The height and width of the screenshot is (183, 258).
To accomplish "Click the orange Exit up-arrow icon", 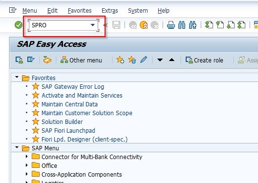I will (144, 25).
